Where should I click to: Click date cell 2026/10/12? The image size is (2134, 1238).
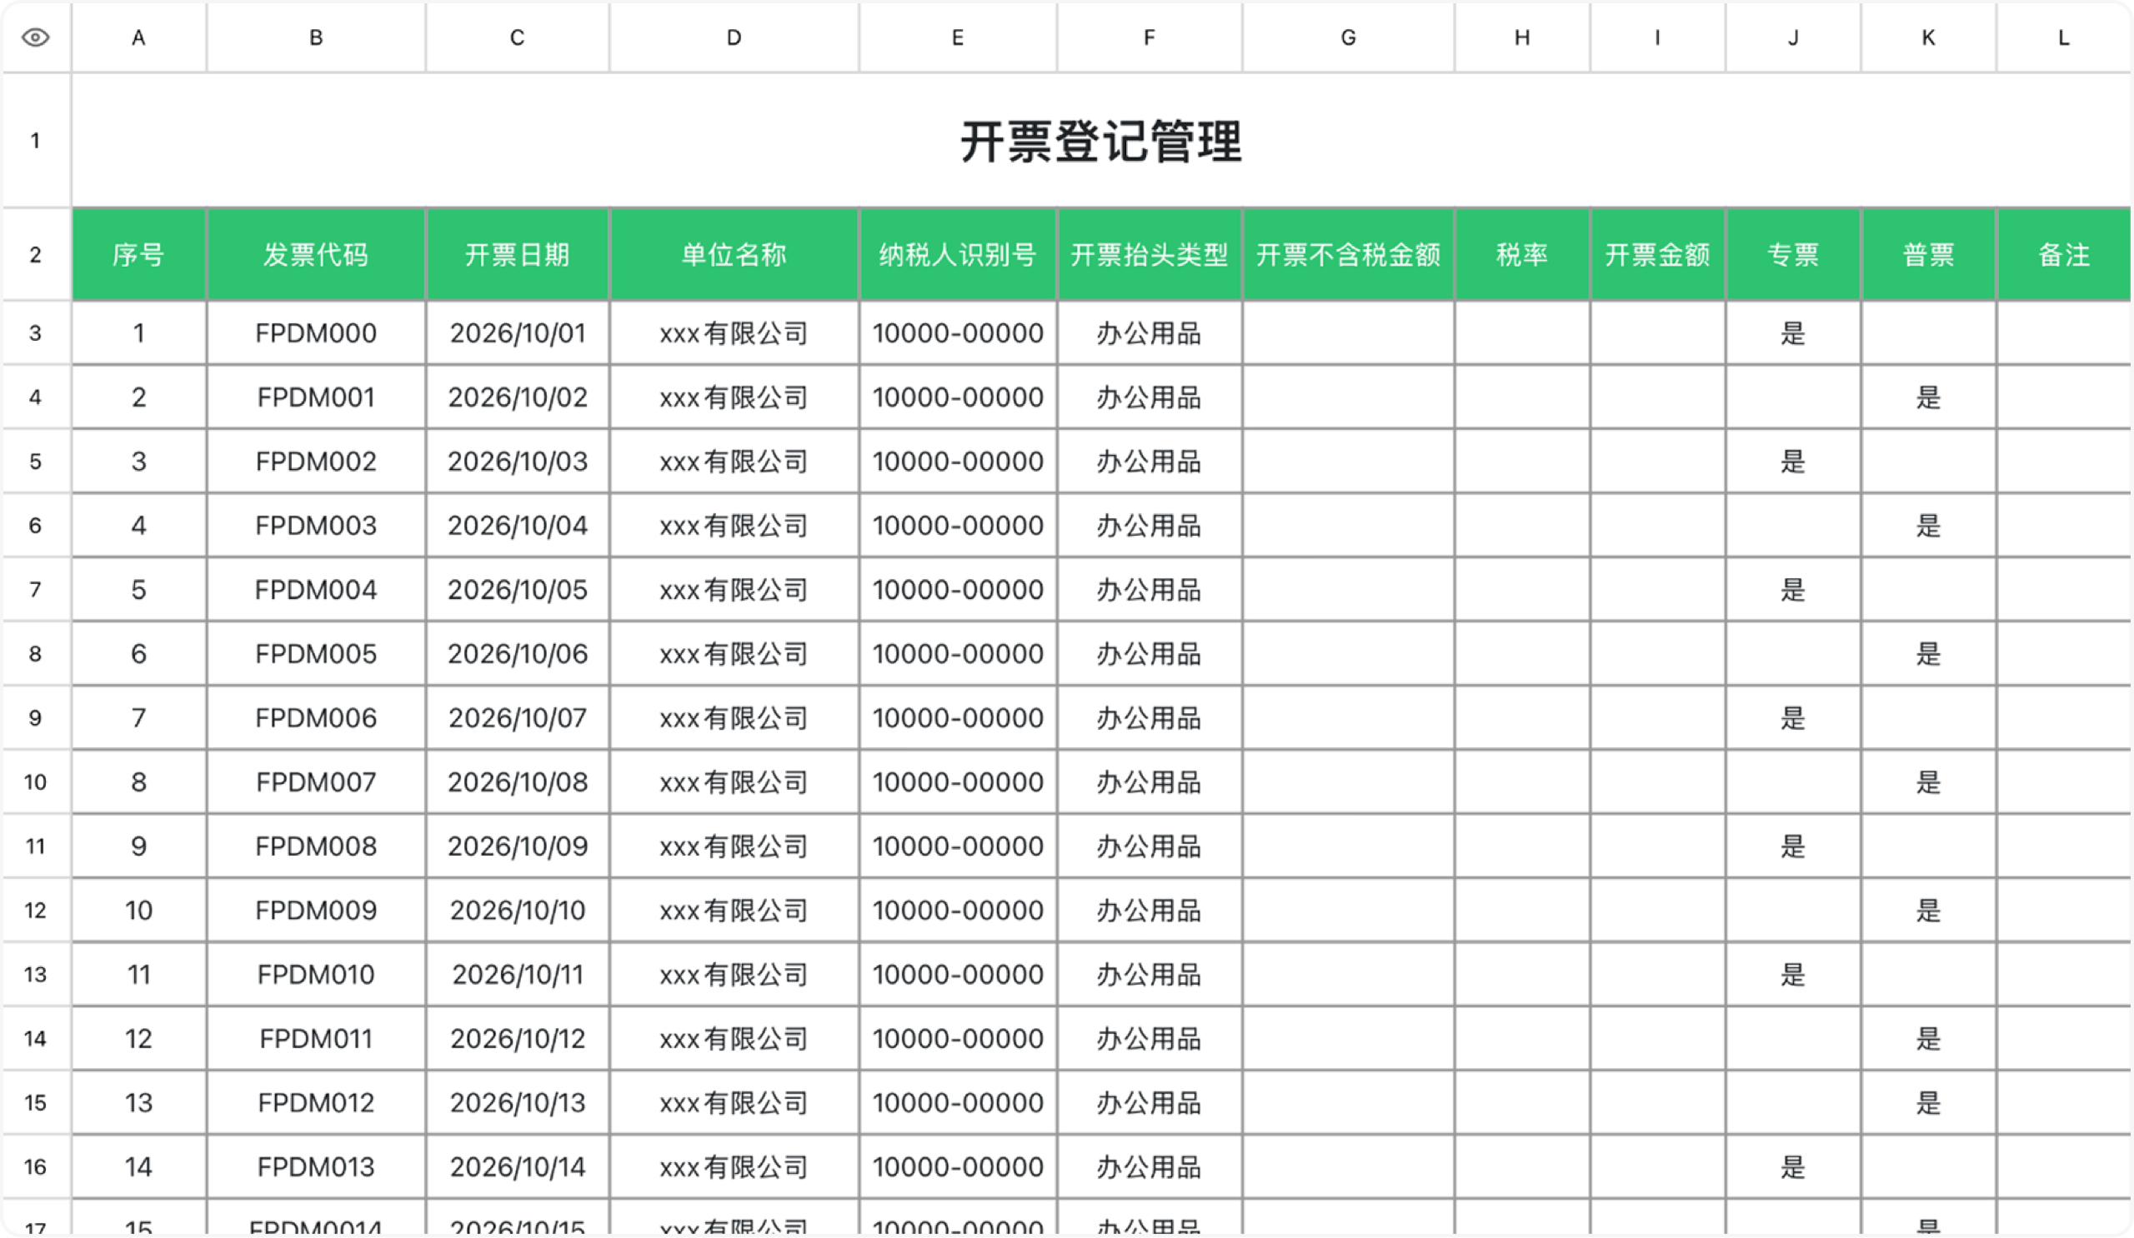click(518, 1038)
